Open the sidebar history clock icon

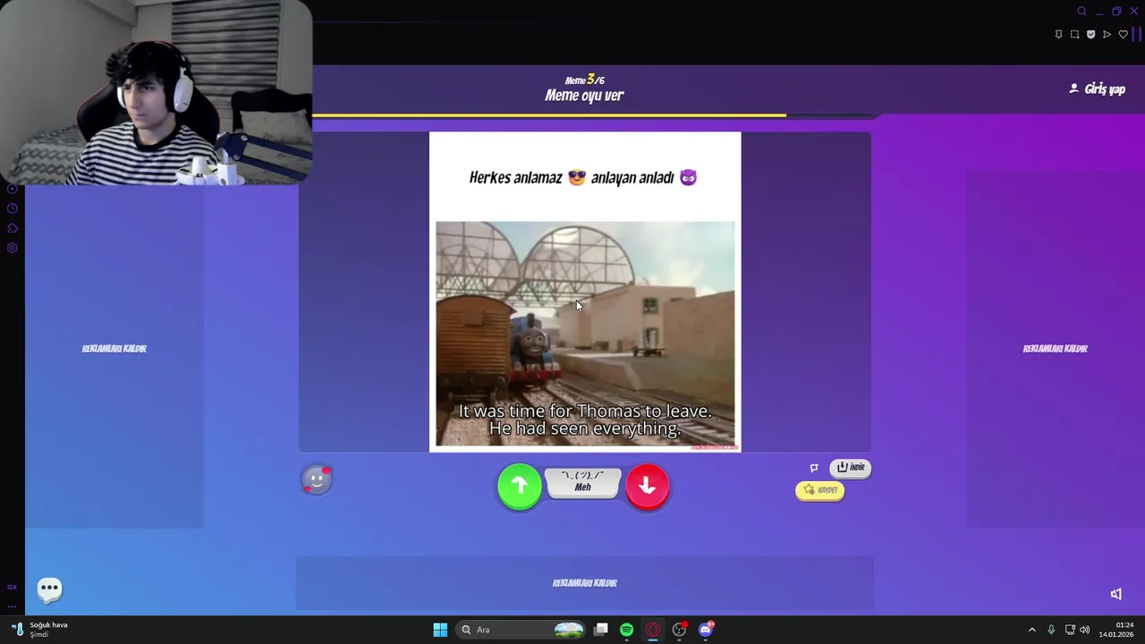tap(13, 208)
